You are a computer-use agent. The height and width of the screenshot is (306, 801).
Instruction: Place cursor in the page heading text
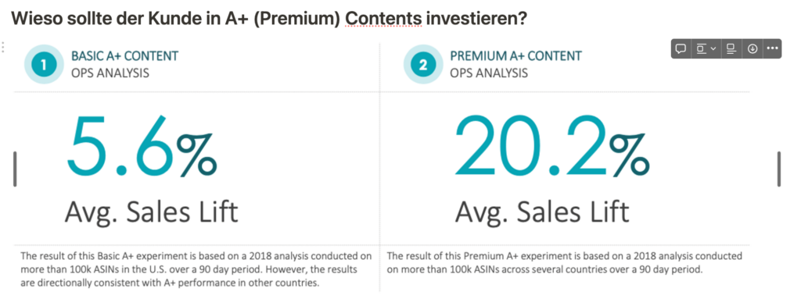[269, 19]
